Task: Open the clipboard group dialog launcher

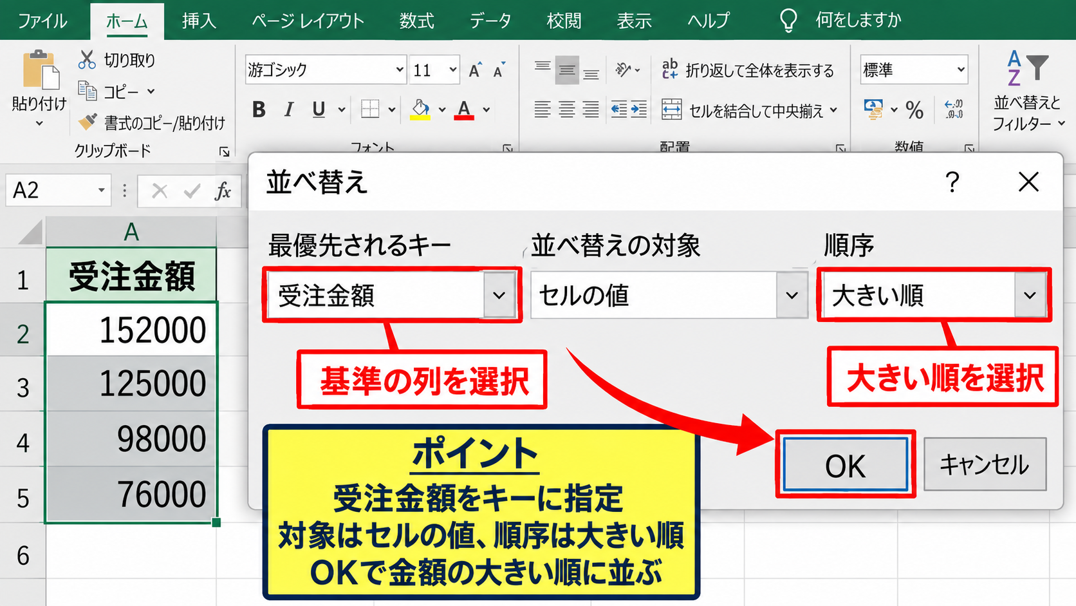Action: point(225,151)
